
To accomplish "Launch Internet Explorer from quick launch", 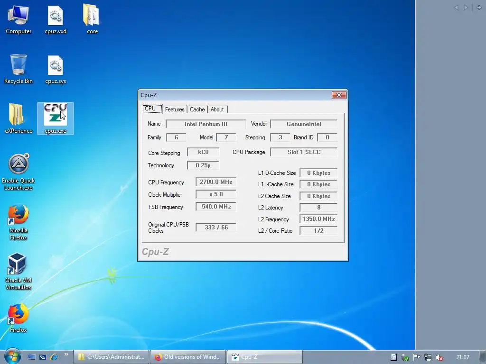I will 54,357.
